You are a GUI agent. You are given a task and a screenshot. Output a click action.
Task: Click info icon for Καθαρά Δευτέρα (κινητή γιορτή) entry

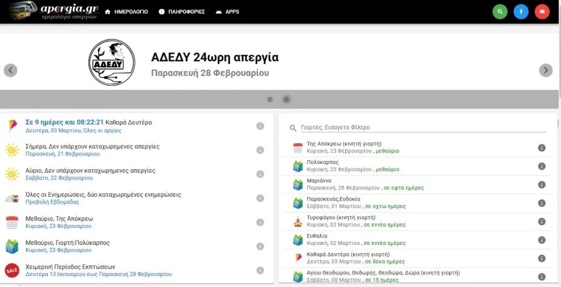click(x=542, y=258)
